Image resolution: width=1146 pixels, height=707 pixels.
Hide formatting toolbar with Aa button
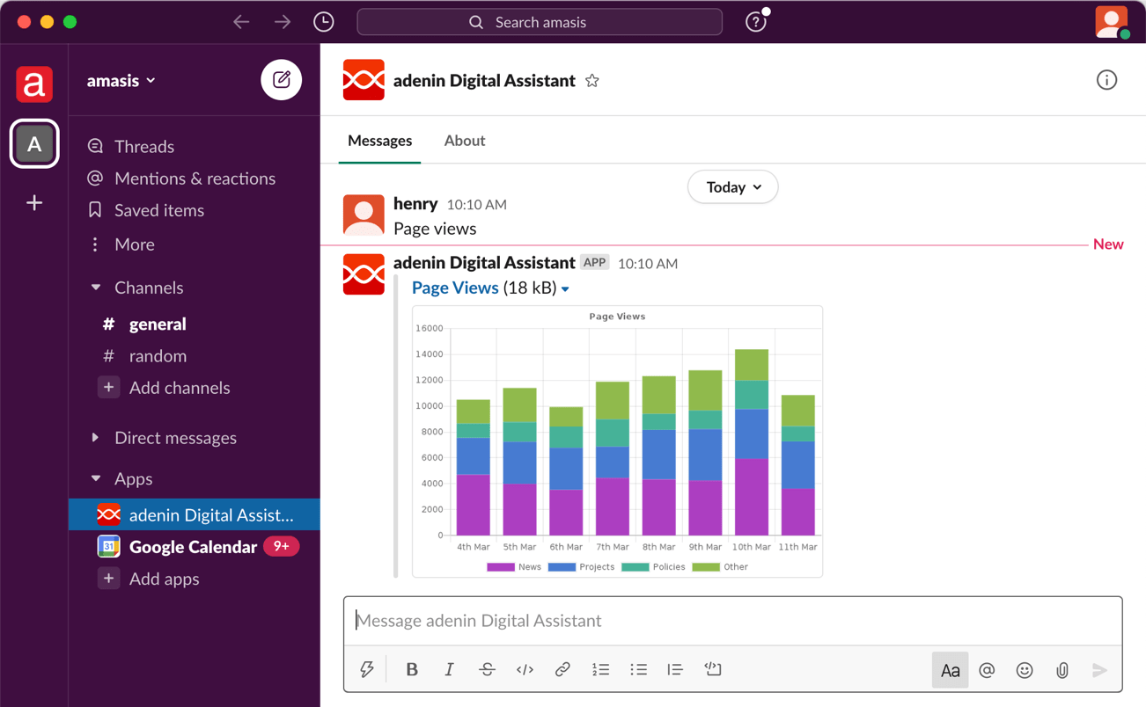(950, 670)
